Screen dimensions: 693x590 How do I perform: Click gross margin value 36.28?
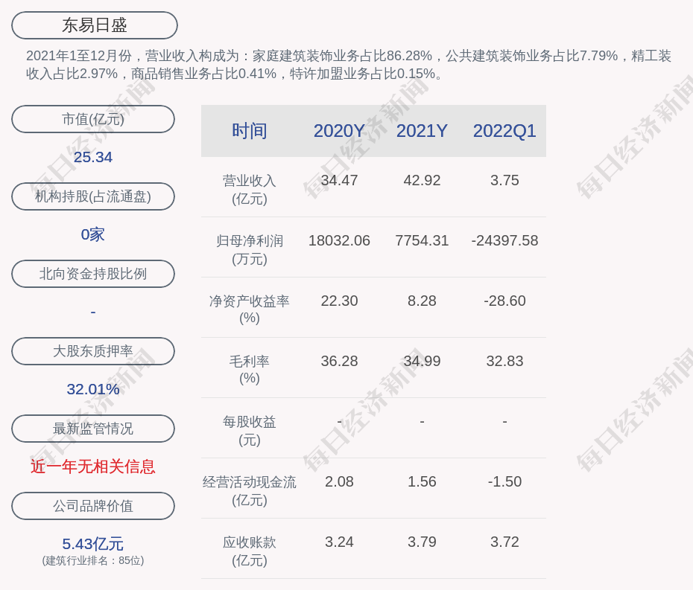pyautogui.click(x=339, y=361)
